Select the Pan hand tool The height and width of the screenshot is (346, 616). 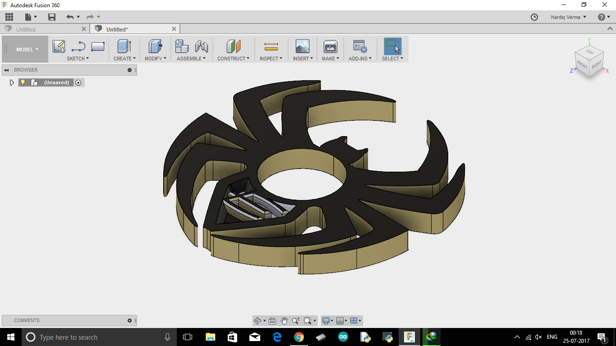click(x=284, y=321)
